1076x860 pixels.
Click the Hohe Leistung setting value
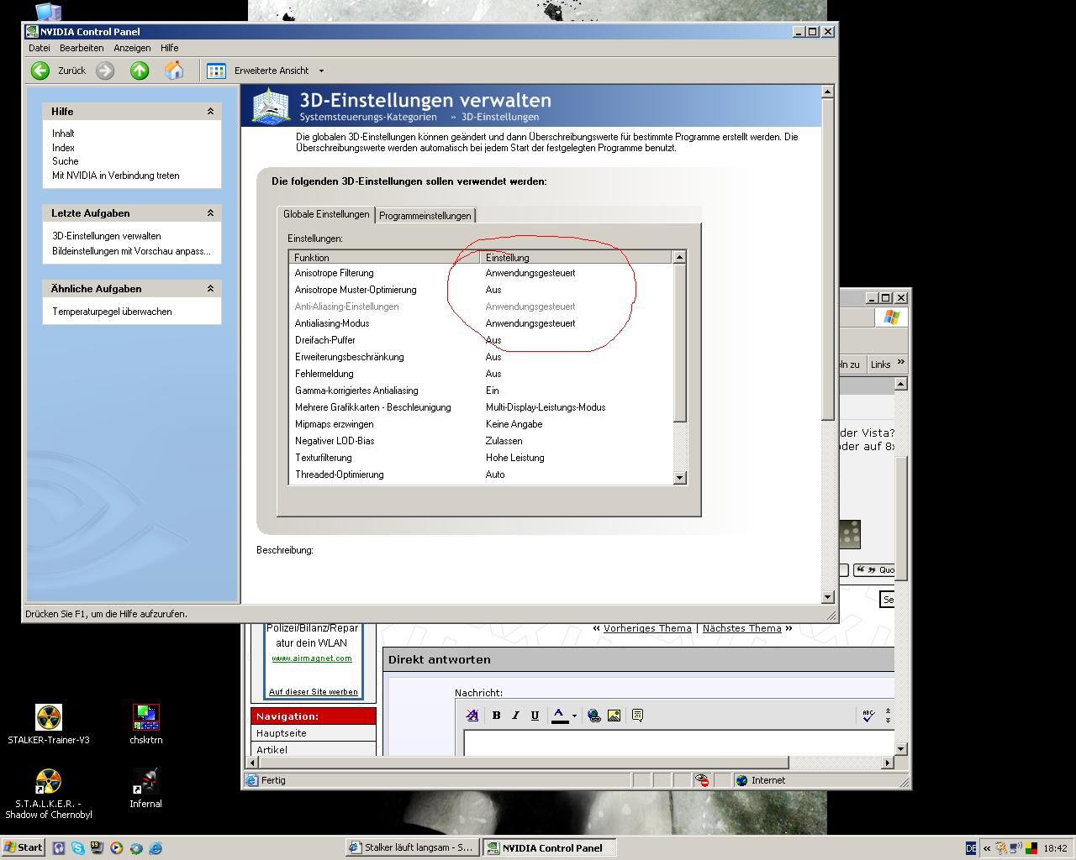tap(514, 458)
